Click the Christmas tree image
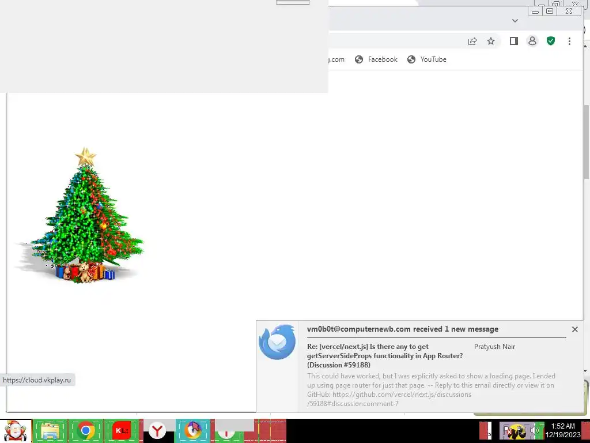The width and height of the screenshot is (590, 443). tap(80, 215)
